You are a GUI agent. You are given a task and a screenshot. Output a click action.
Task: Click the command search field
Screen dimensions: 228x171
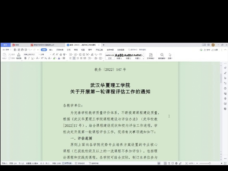(x=137, y=50)
